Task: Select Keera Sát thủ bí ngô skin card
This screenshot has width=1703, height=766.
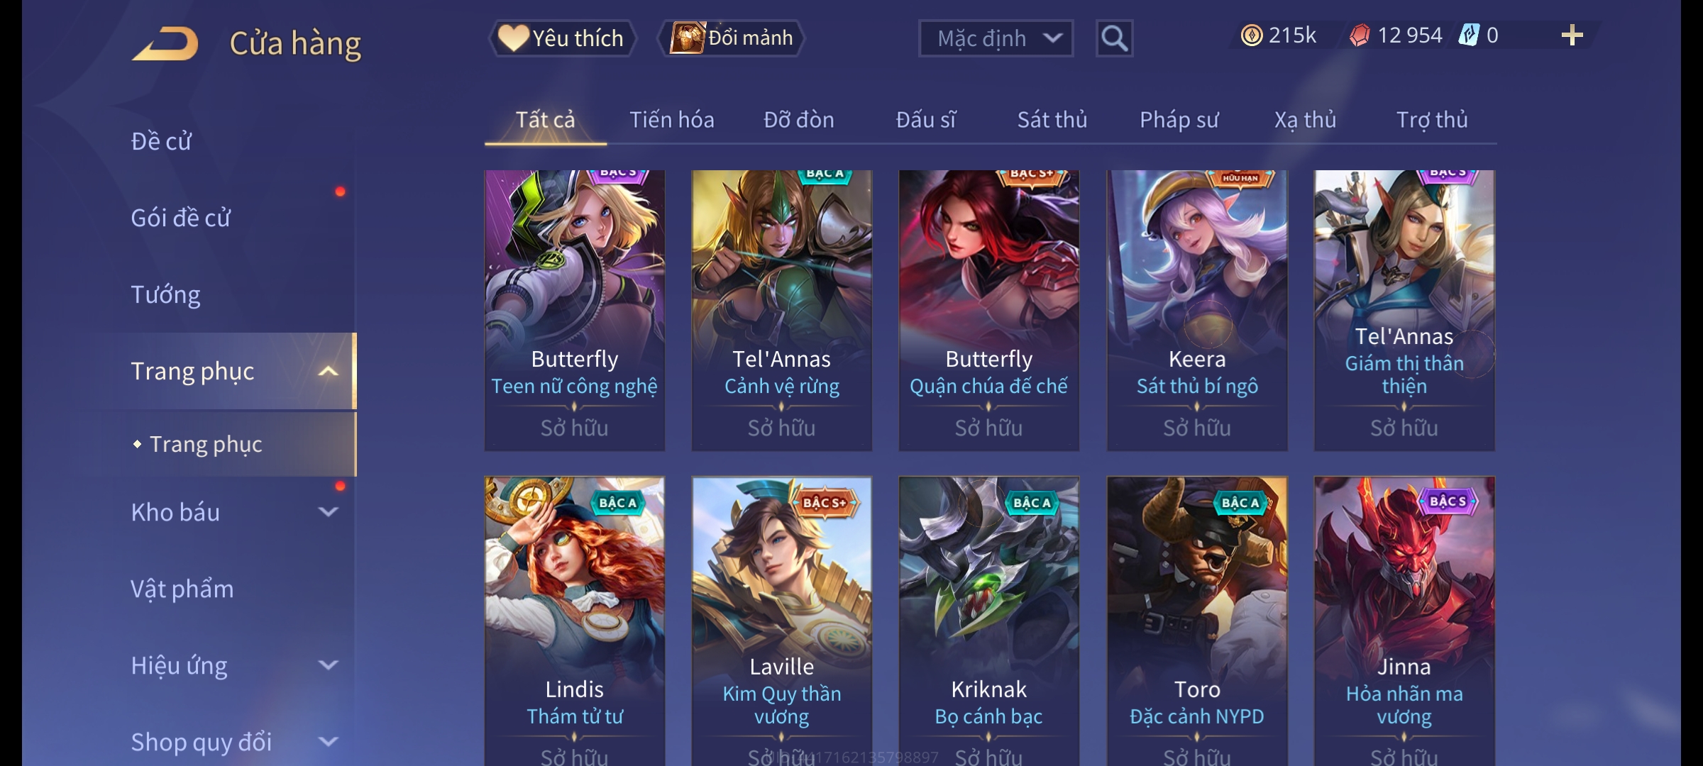Action: (1197, 310)
